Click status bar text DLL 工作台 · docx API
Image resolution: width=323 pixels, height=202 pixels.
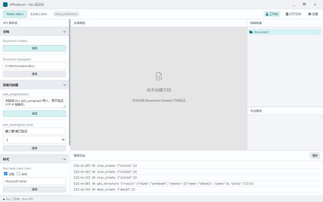(20, 199)
